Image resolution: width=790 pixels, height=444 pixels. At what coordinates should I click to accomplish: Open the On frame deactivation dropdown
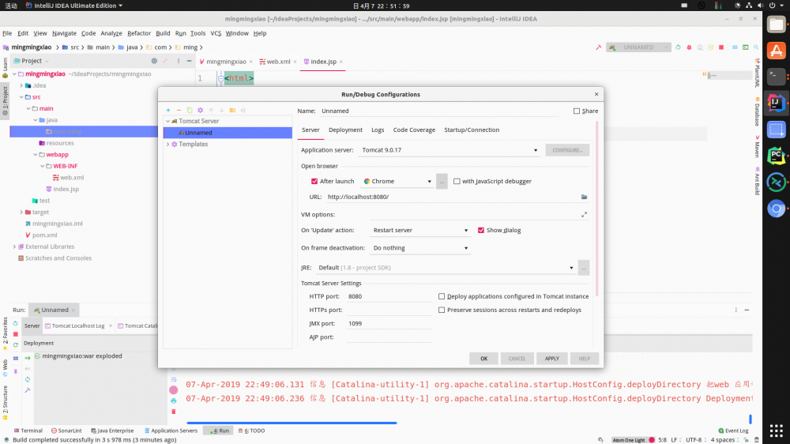pos(420,248)
